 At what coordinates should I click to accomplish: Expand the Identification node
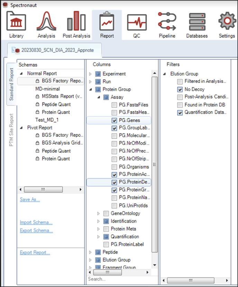pyautogui.click(x=99, y=221)
